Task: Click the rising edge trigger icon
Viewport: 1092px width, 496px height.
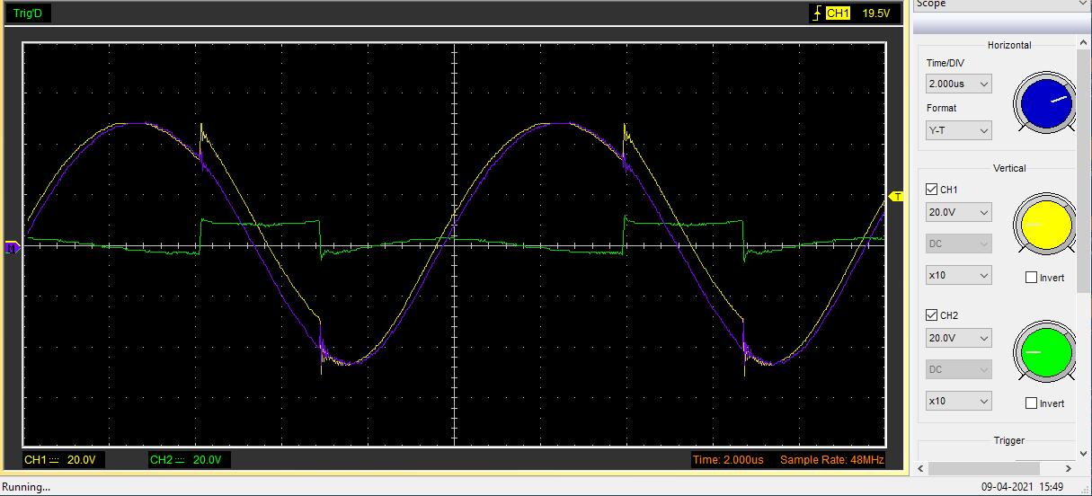Action: point(816,13)
